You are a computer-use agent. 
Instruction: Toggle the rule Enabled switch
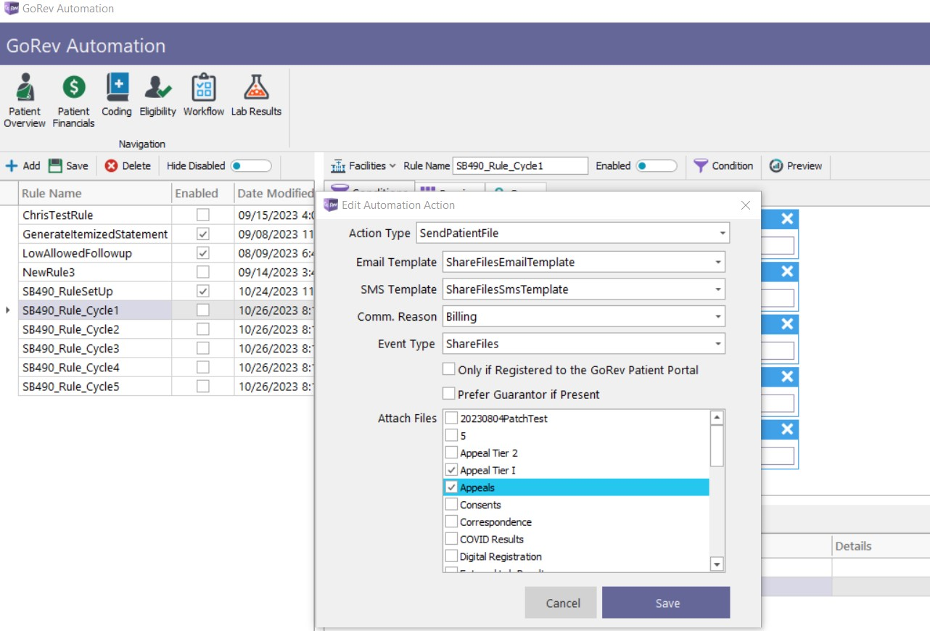656,165
